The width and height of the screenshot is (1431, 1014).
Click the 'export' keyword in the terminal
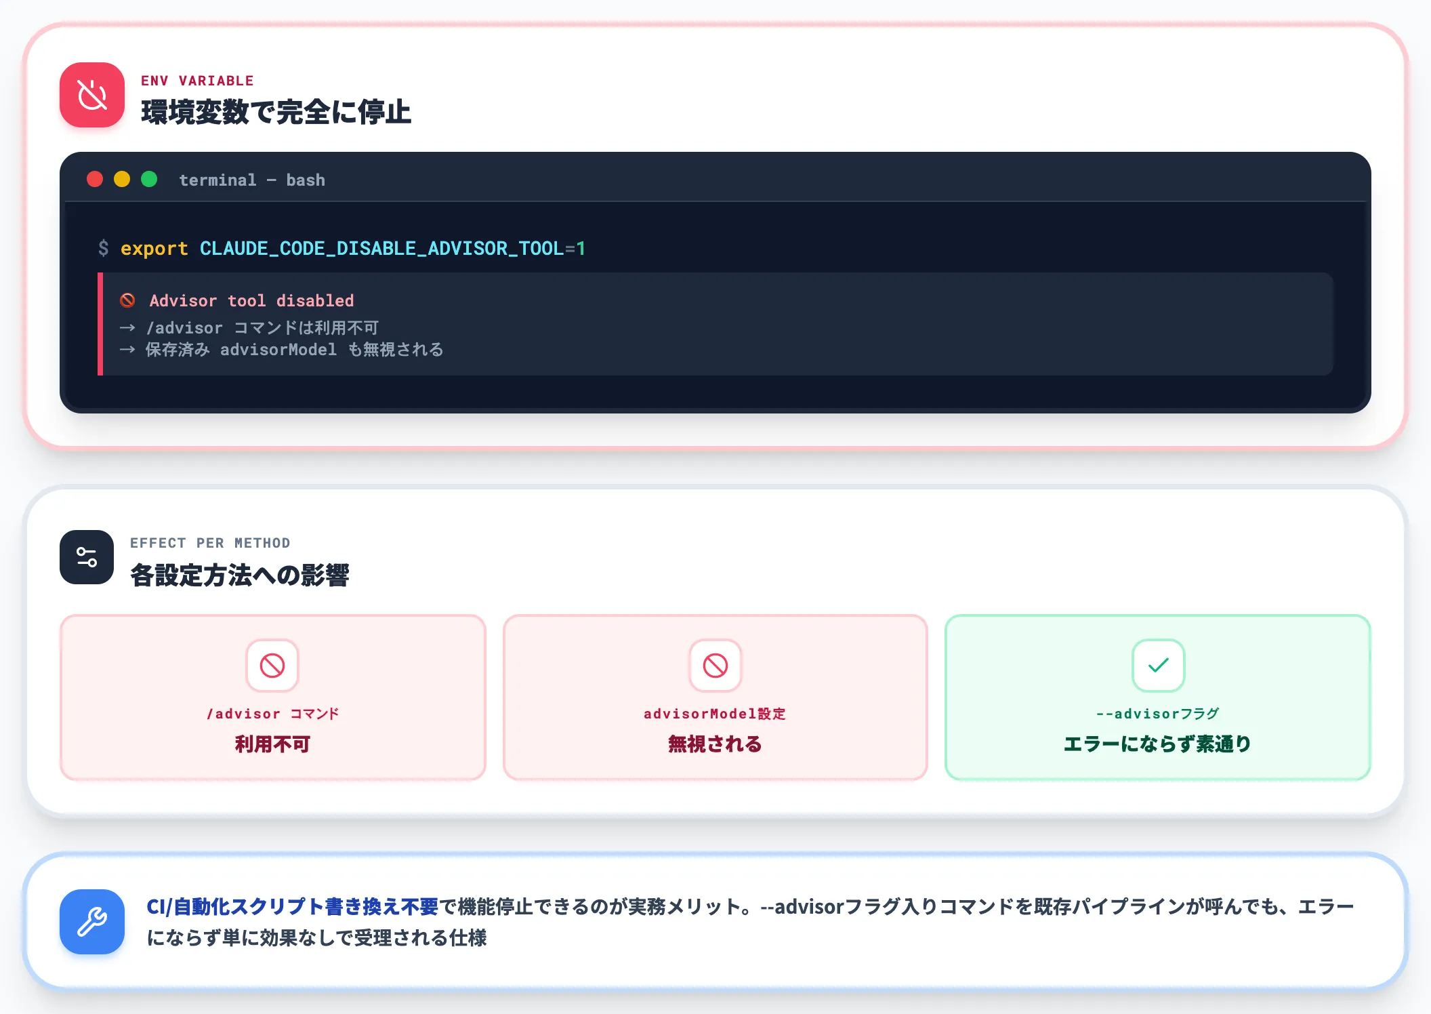click(154, 249)
